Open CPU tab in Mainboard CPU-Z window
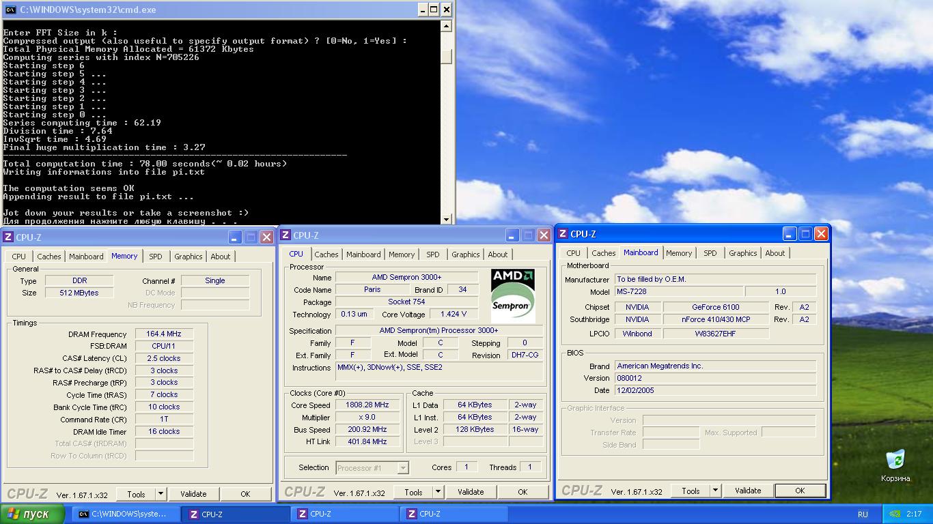 tap(574, 253)
